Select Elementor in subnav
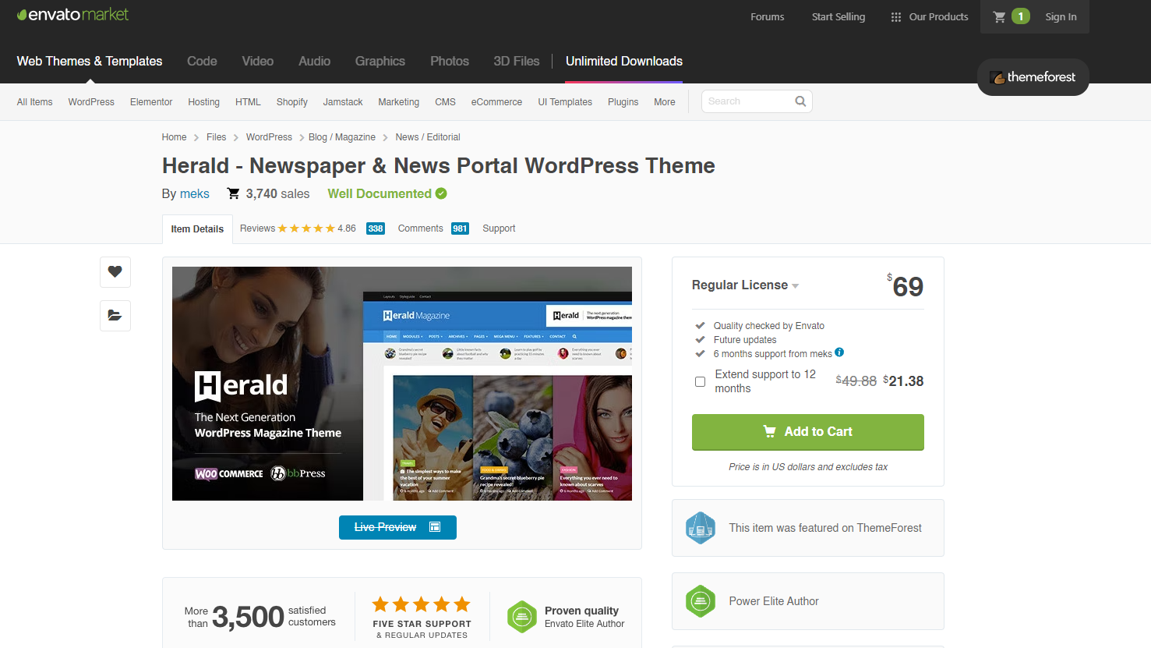 pyautogui.click(x=151, y=102)
